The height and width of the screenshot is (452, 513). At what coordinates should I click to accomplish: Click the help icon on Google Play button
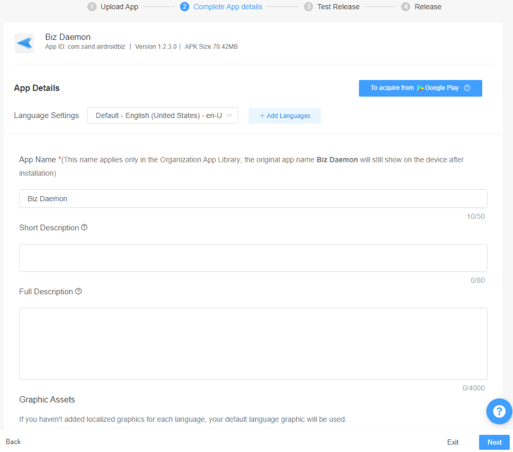click(467, 88)
